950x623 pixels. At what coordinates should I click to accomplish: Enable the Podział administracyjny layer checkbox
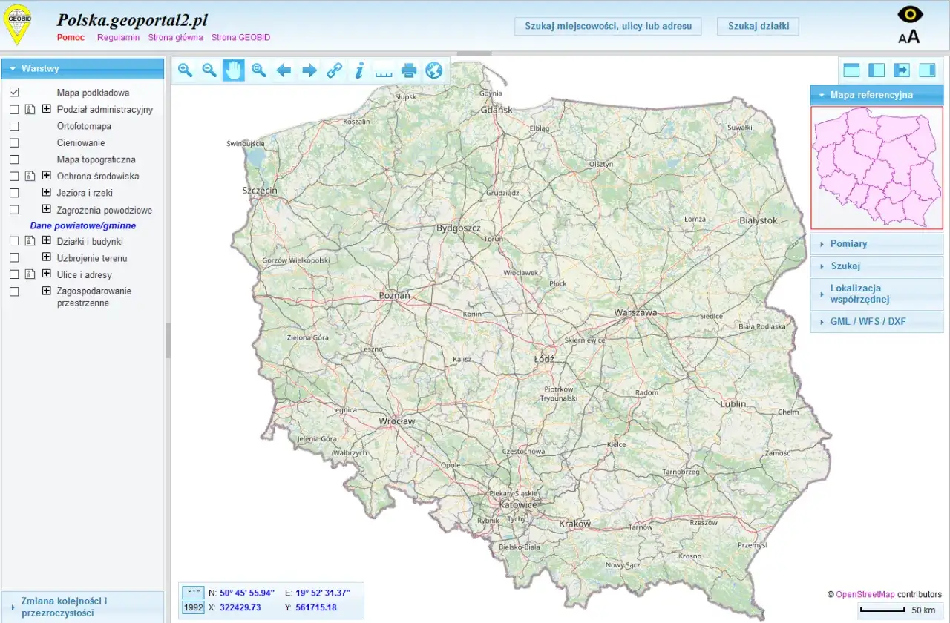click(14, 110)
